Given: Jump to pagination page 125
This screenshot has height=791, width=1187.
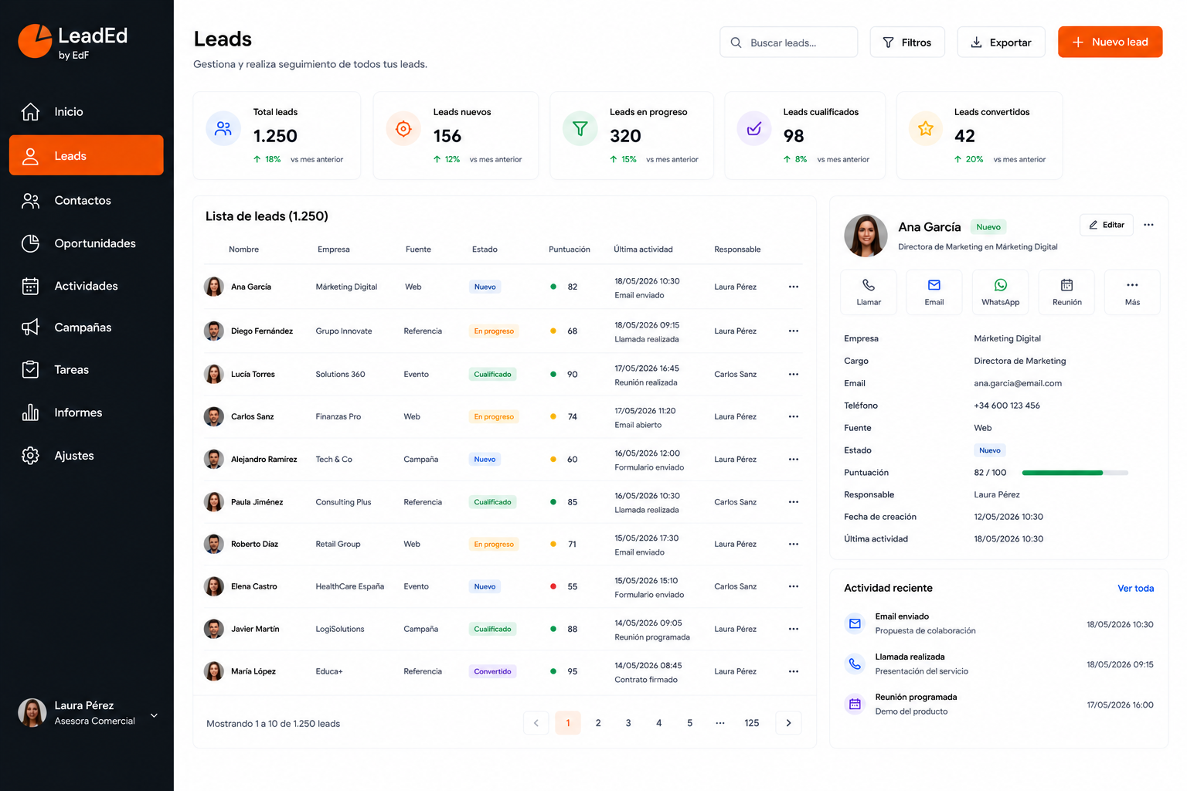Looking at the screenshot, I should [752, 723].
